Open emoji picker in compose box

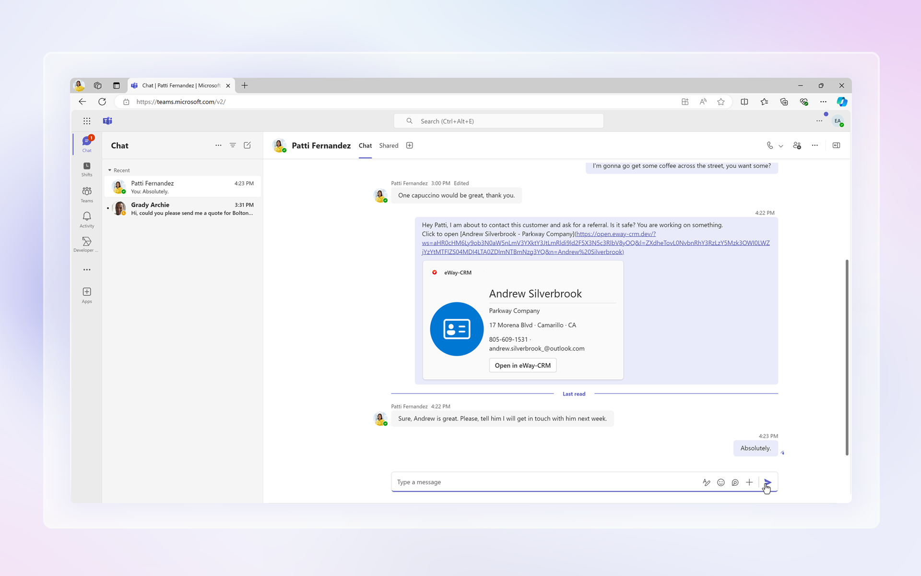(x=721, y=482)
